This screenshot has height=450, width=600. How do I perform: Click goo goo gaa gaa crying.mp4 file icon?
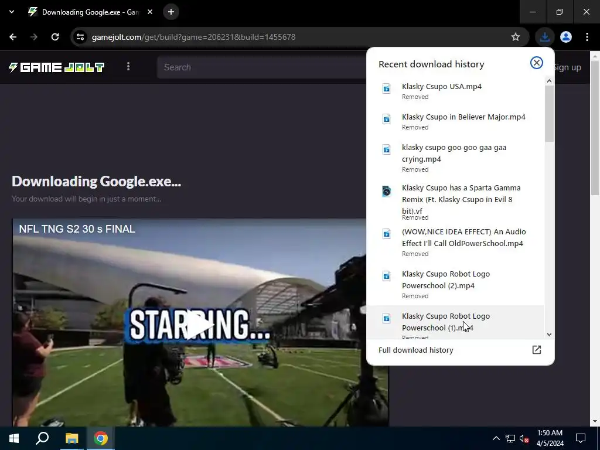[x=387, y=149]
